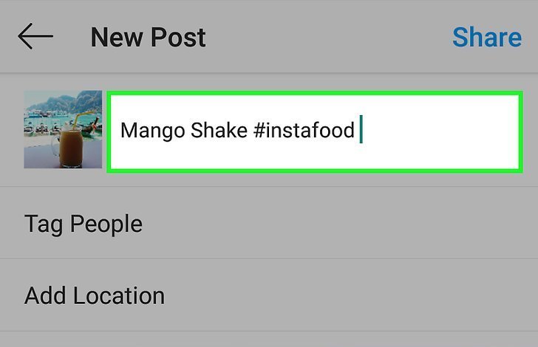The height and width of the screenshot is (347, 538).
Task: Click the word Shake in caption
Action: (219, 130)
